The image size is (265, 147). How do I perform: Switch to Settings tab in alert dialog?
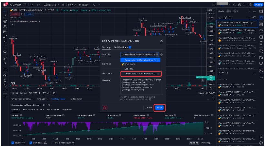pos(106,47)
